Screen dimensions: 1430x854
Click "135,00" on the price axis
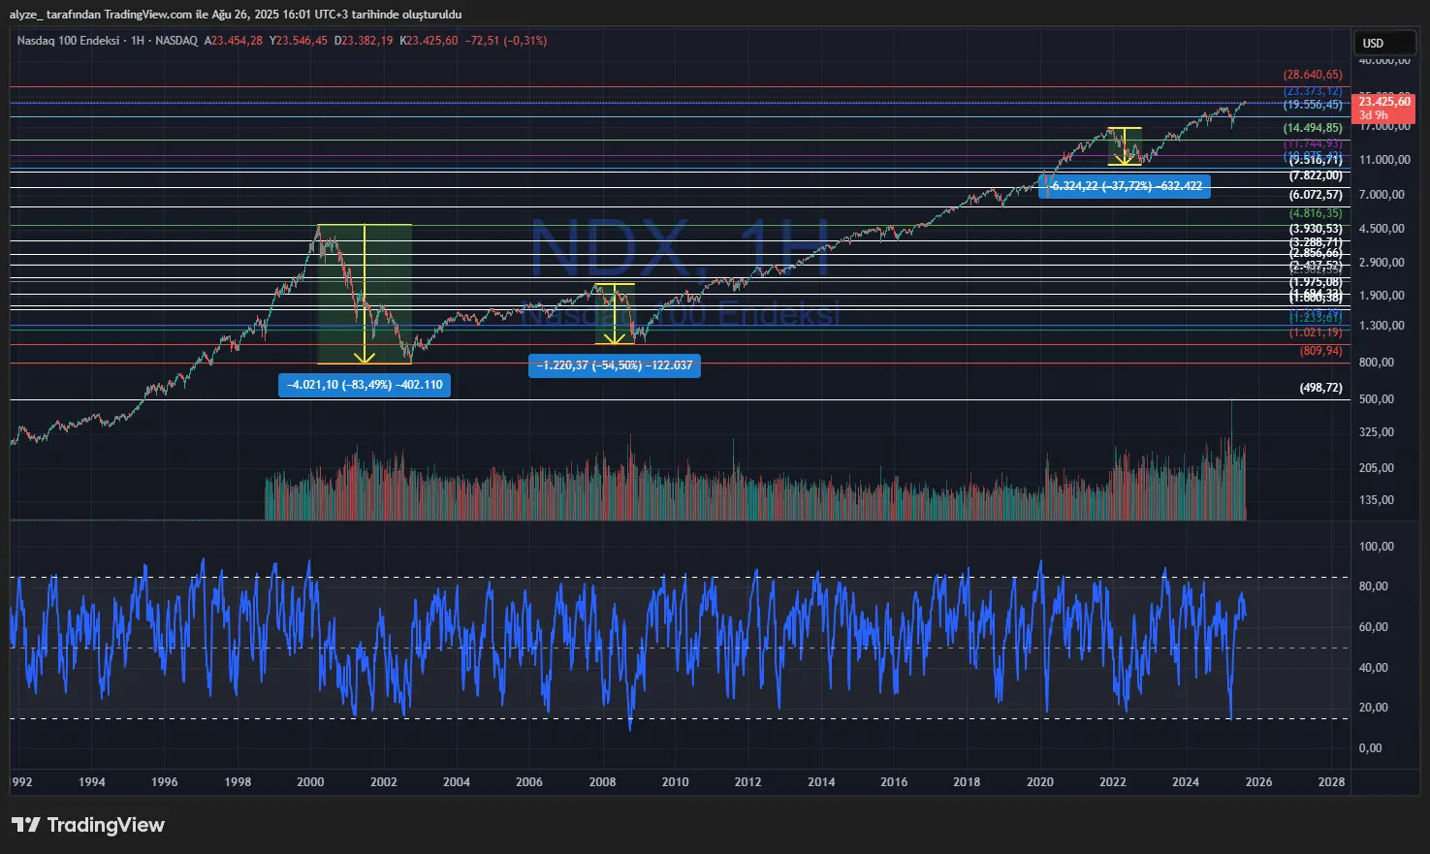[x=1377, y=501]
